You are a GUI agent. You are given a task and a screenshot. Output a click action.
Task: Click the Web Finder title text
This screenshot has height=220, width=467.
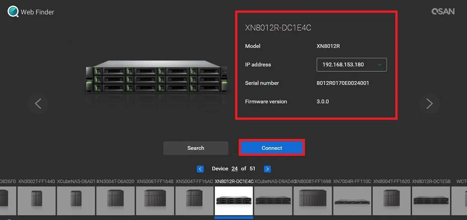[x=37, y=12]
